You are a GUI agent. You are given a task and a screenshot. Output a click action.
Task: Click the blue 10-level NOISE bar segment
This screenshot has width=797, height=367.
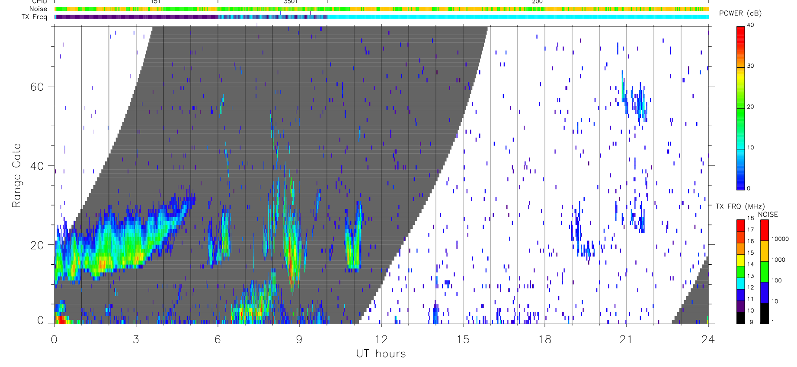pos(765,293)
